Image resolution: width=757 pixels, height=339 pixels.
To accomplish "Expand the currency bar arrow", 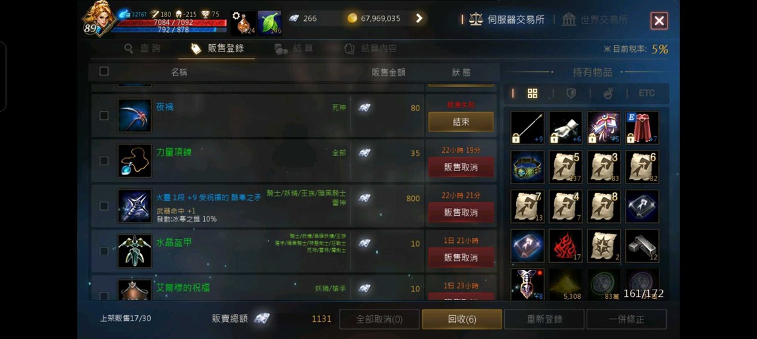I will coord(419,18).
